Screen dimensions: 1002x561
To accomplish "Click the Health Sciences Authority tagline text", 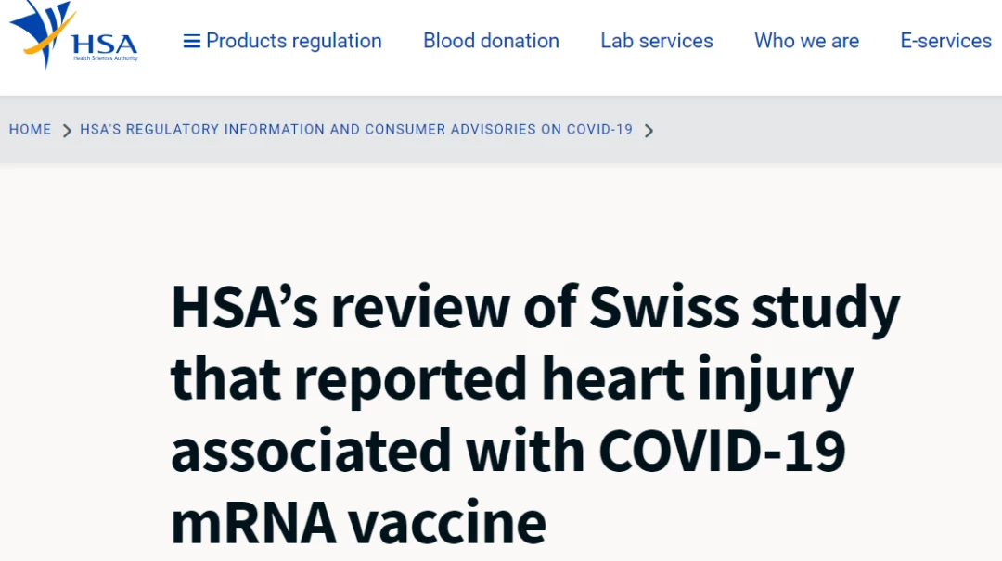I will point(106,58).
